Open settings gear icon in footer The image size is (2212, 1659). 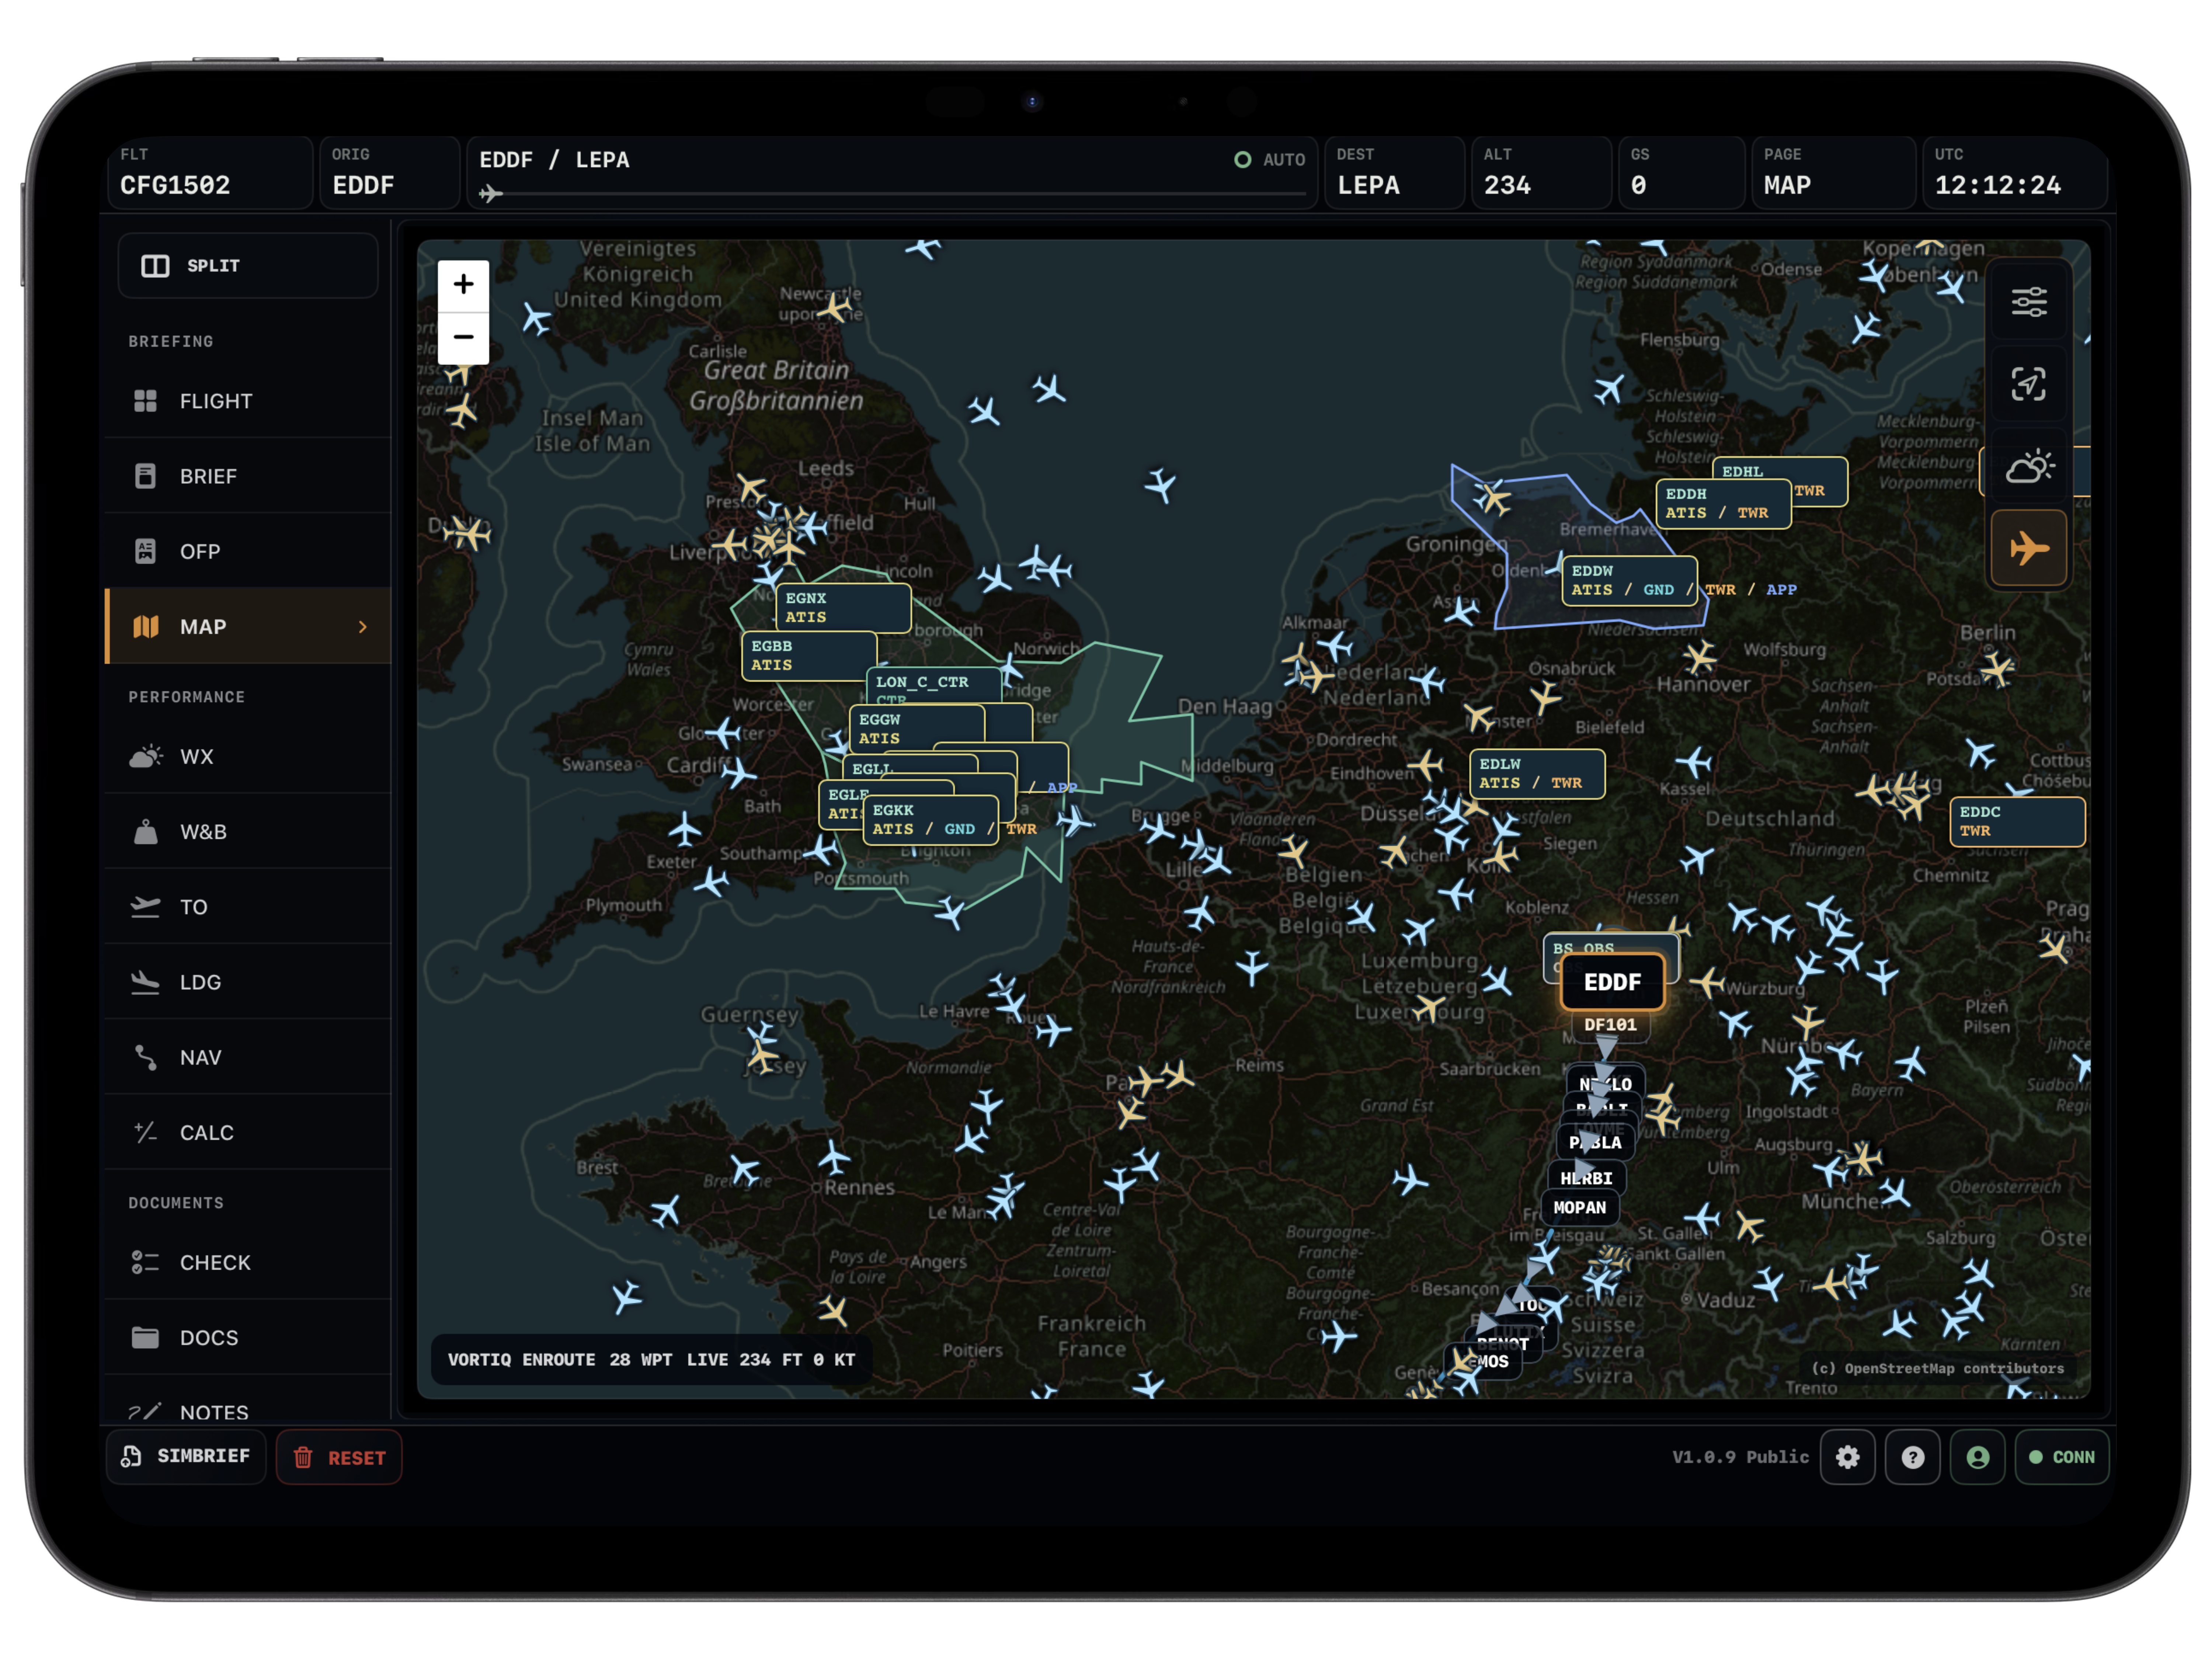click(x=1847, y=1457)
